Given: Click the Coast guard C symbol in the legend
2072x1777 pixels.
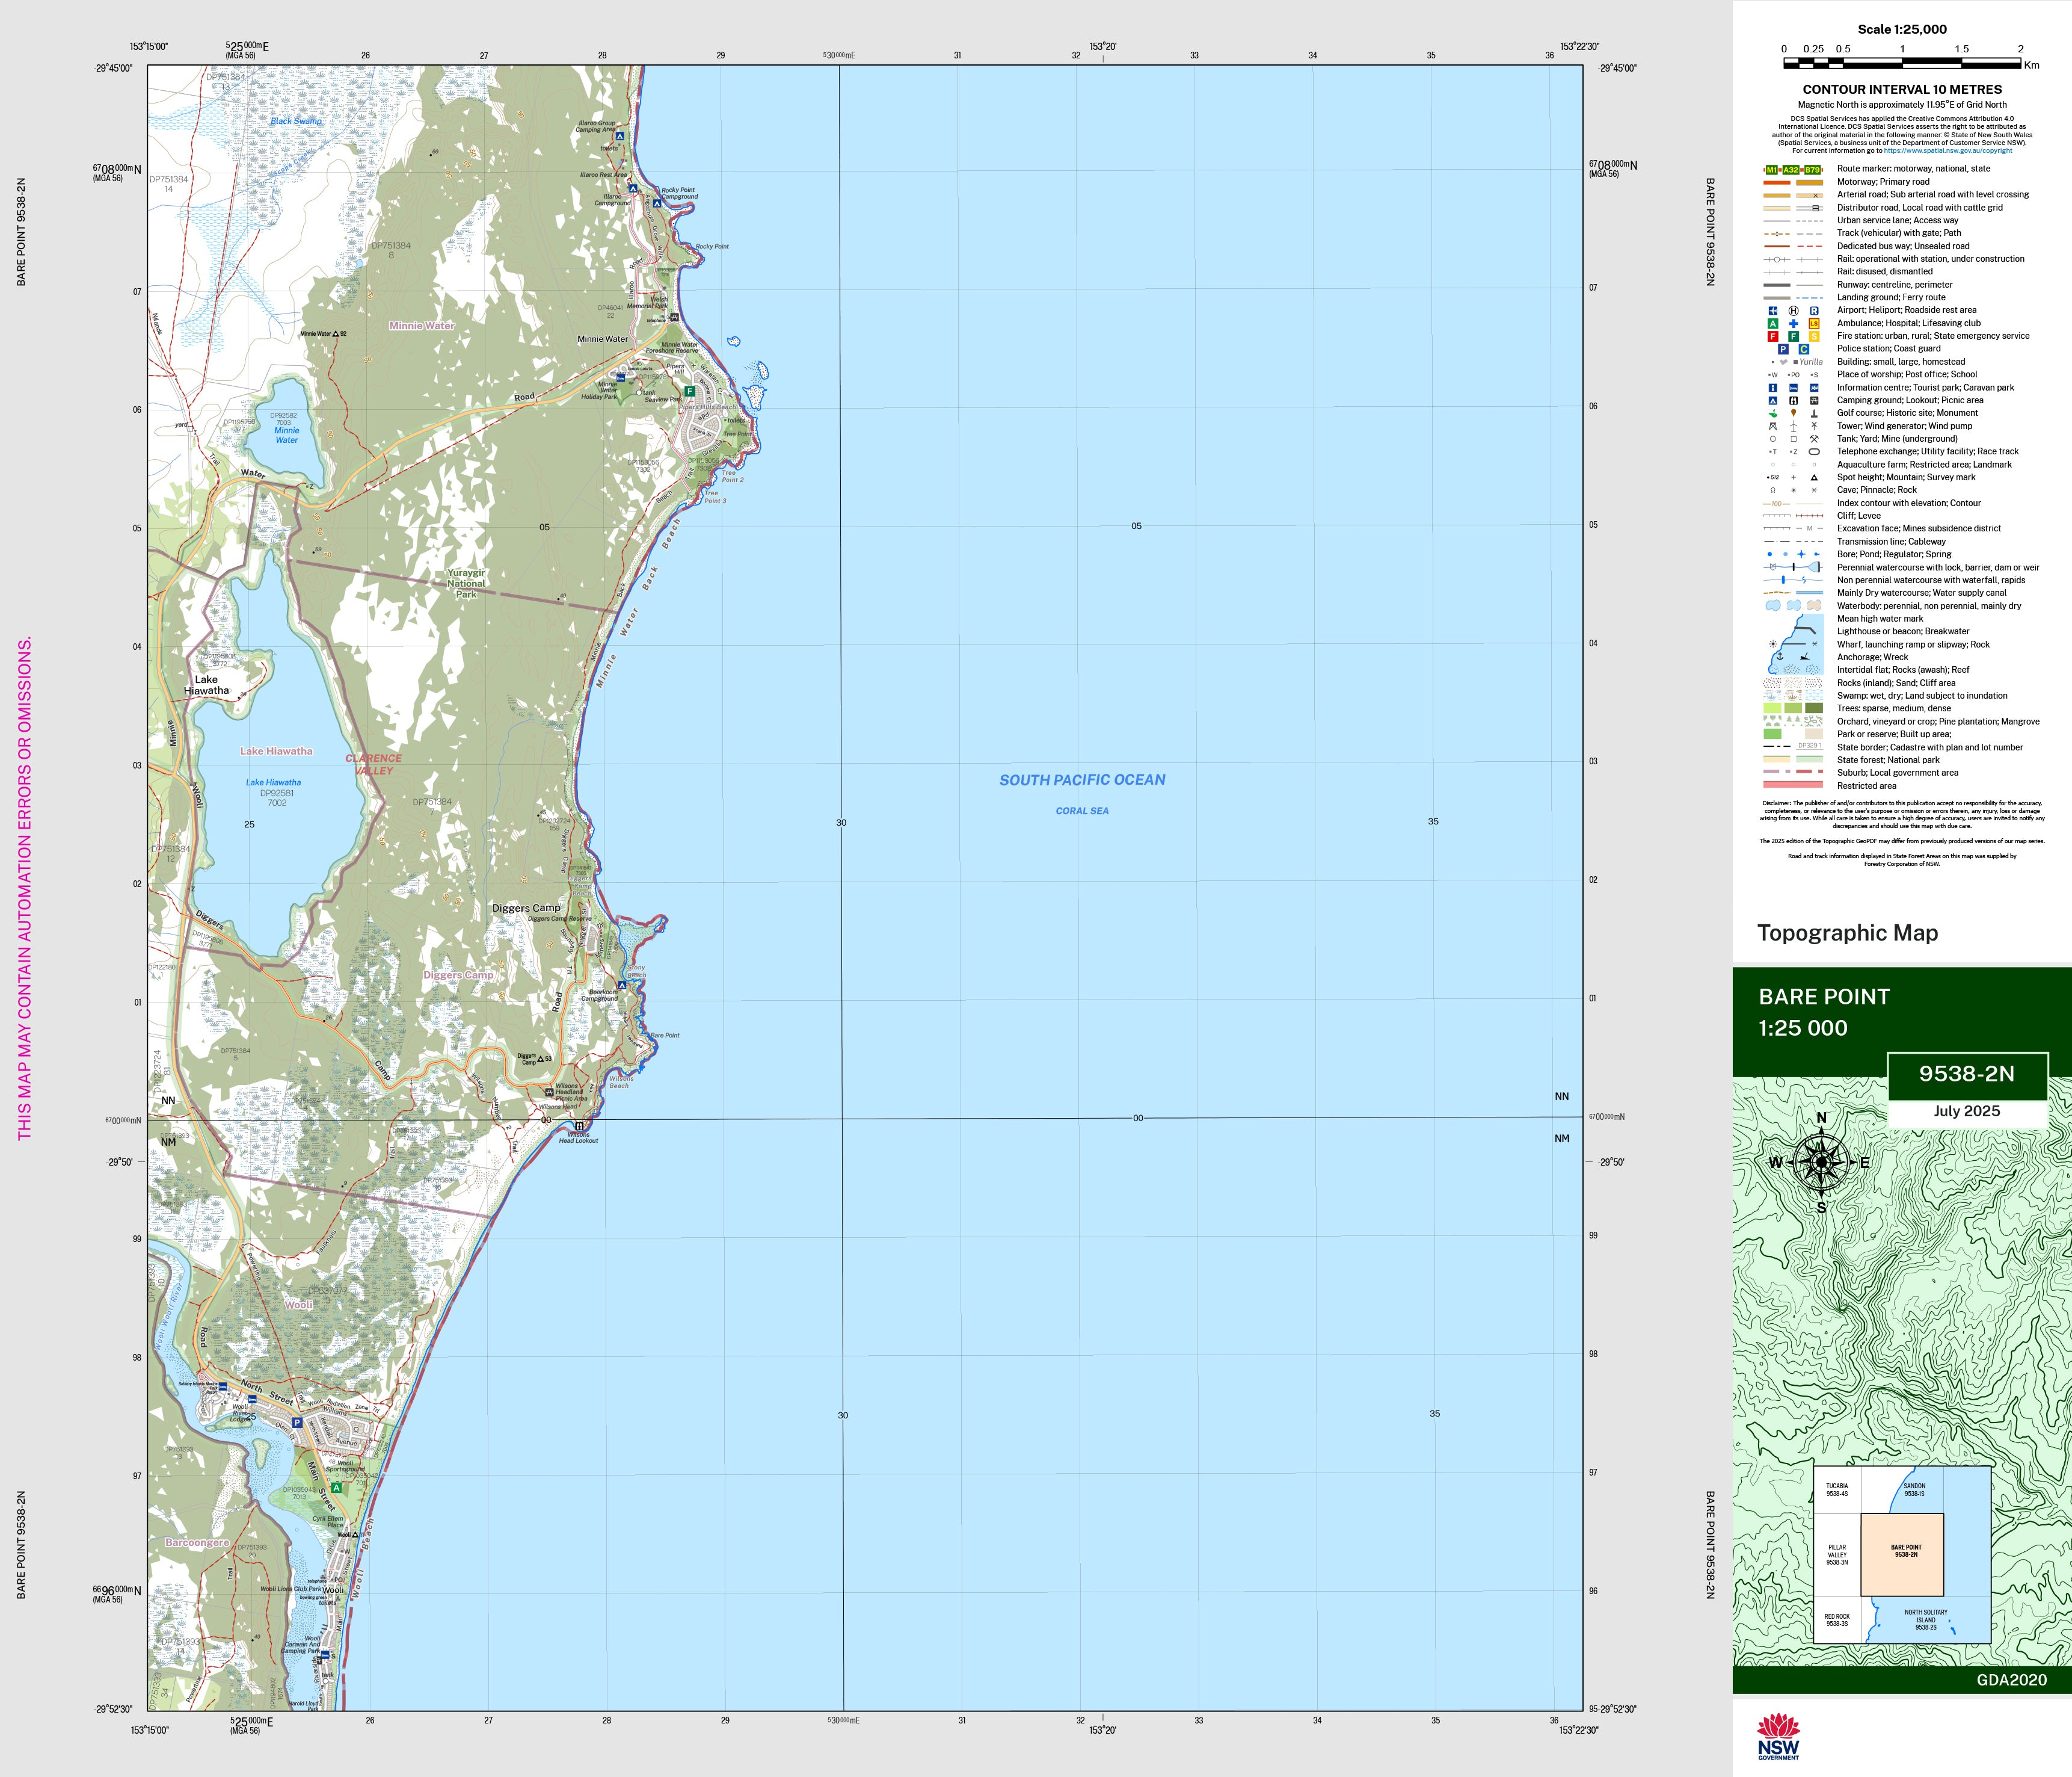Looking at the screenshot, I should click(x=1804, y=349).
